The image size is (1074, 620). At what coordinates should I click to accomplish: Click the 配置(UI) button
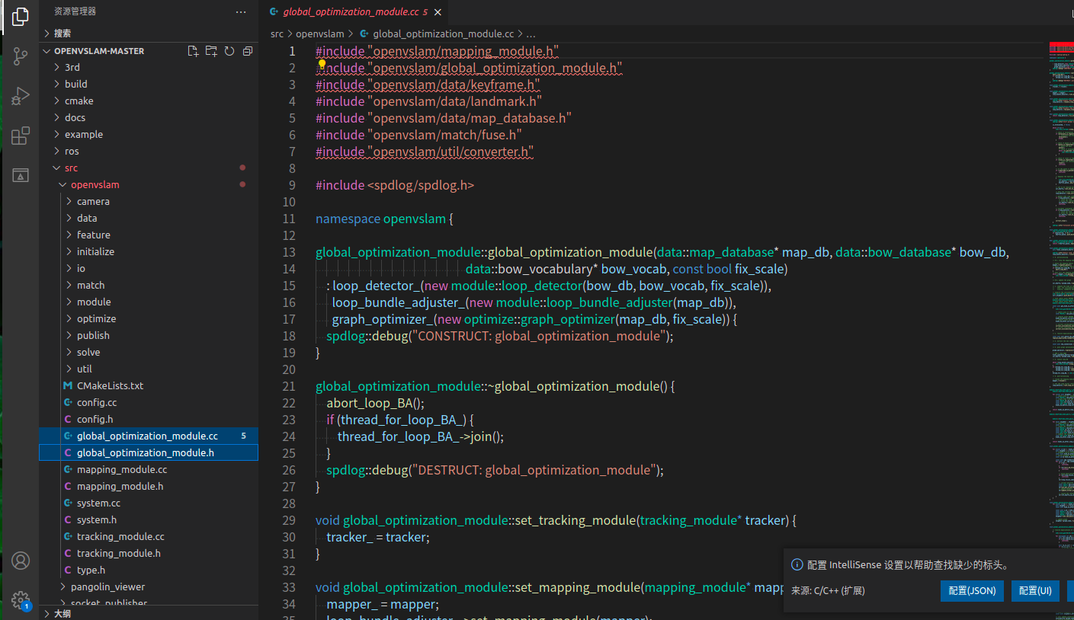point(1035,590)
